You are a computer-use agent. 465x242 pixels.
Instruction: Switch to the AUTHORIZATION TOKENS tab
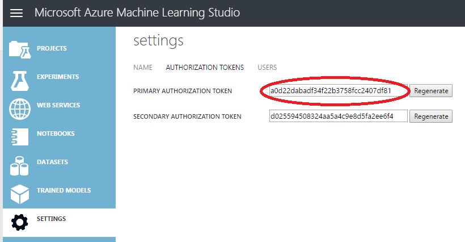point(205,68)
